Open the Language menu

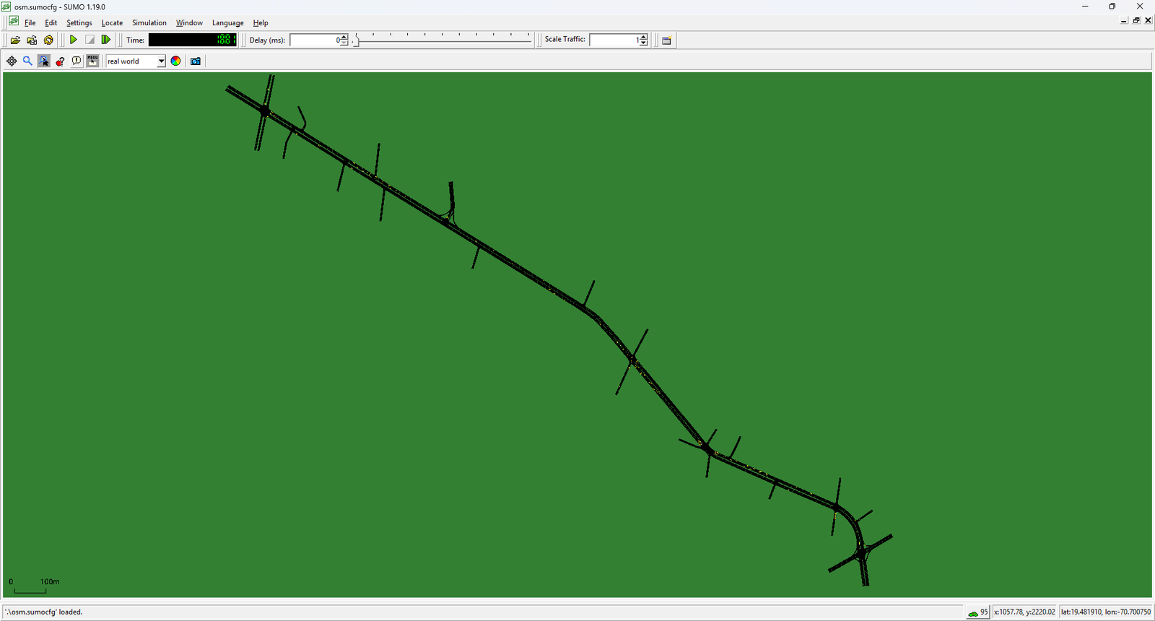[x=228, y=23]
